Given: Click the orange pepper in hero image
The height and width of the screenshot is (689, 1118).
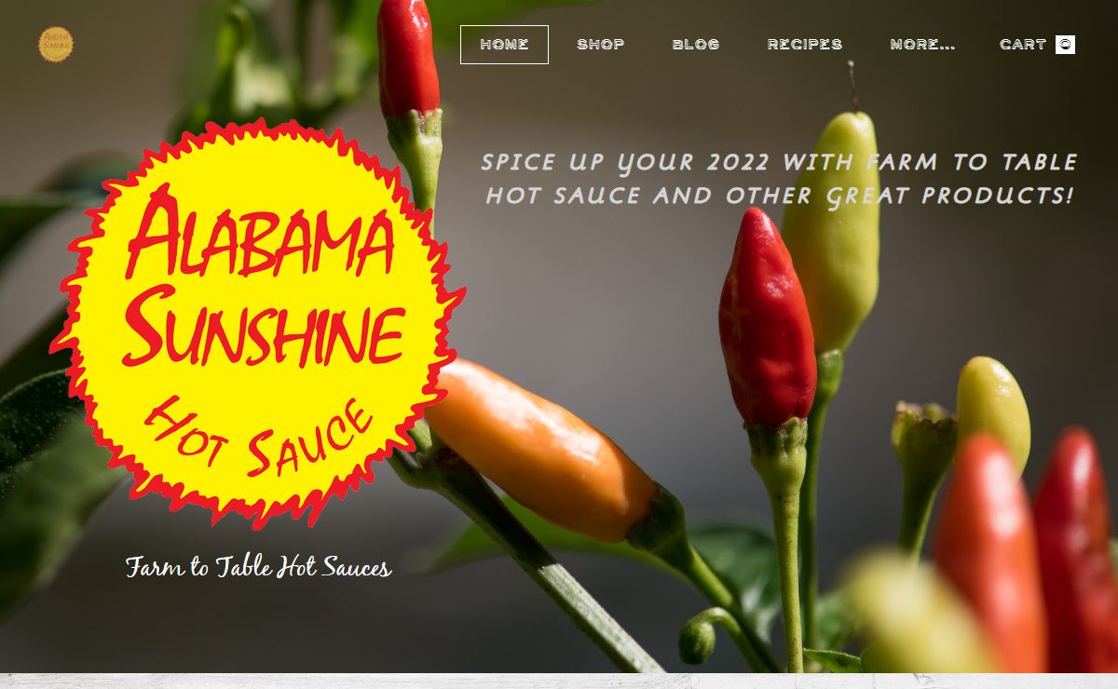Looking at the screenshot, I should 541,450.
